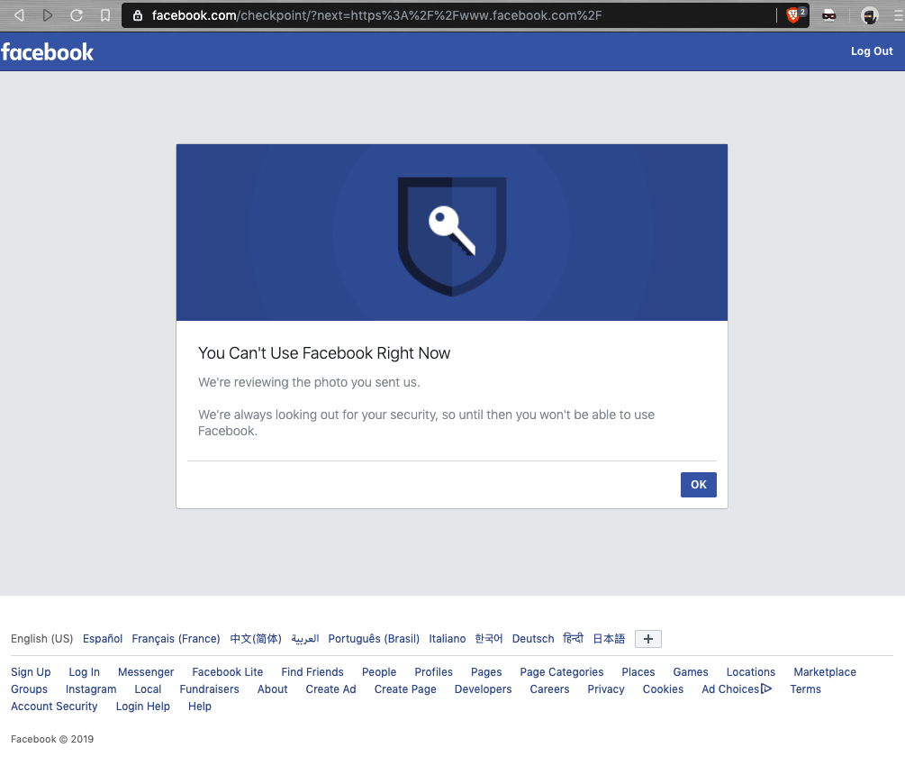Open the Account Security footer link
The height and width of the screenshot is (766, 905).
[x=54, y=707]
